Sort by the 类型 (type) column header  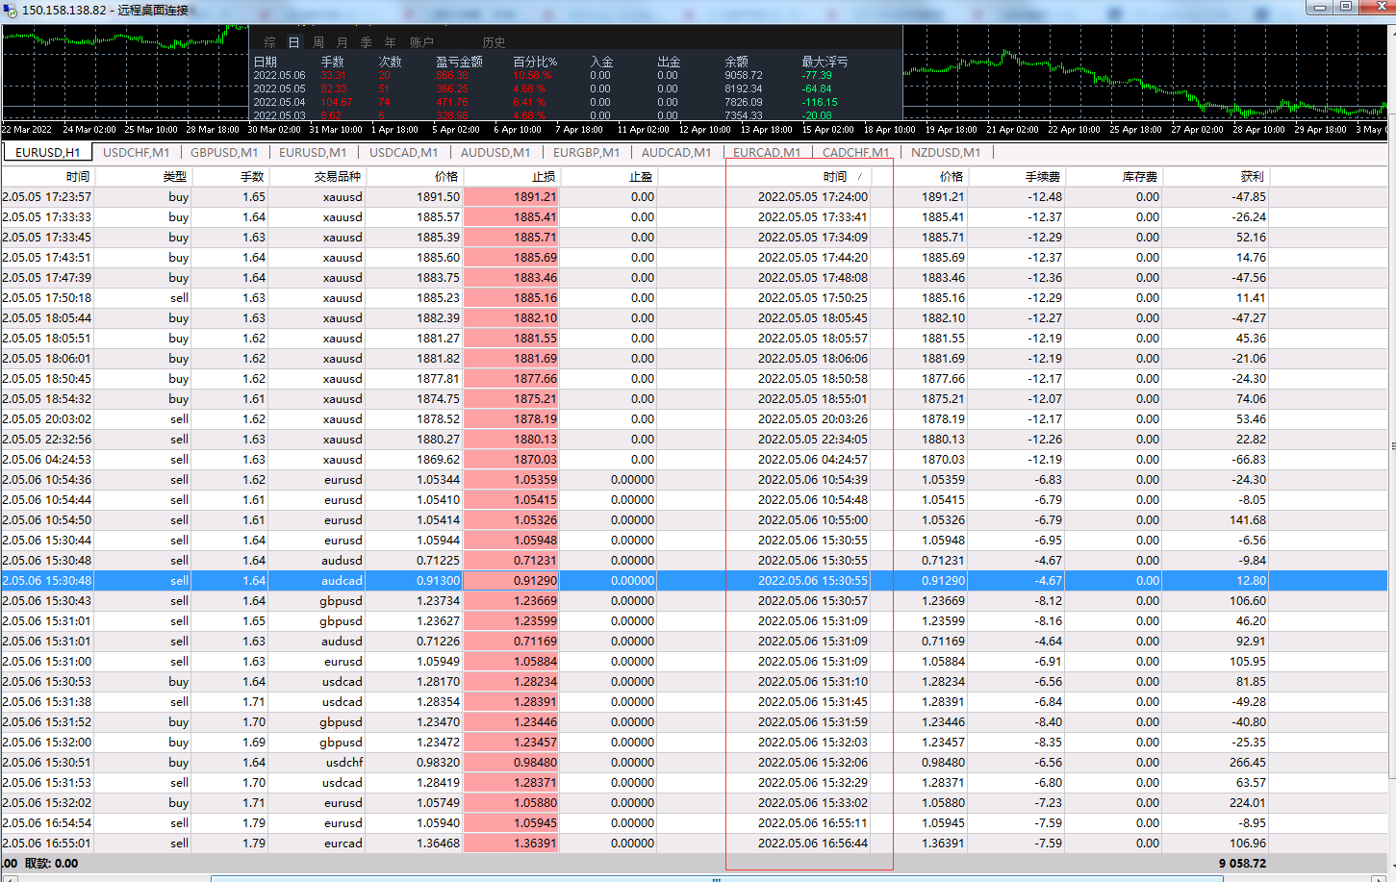tap(175, 176)
